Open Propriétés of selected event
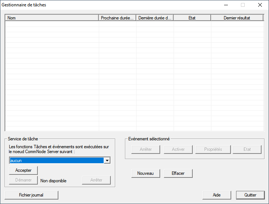269x204 pixels. pyautogui.click(x=213, y=149)
